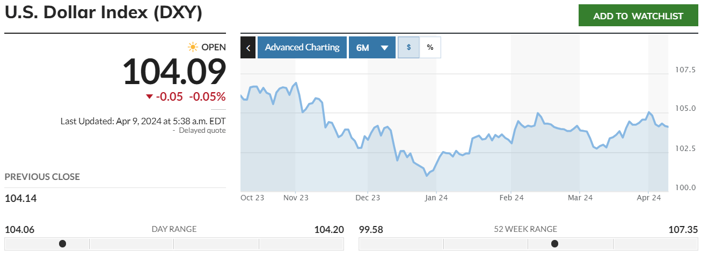Viewport: 701px width, 256px height.
Task: Click the U.S. Dollar Index (DXY) heading
Action: tap(104, 13)
